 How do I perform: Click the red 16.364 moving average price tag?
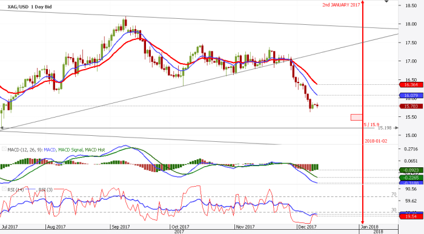411,85
